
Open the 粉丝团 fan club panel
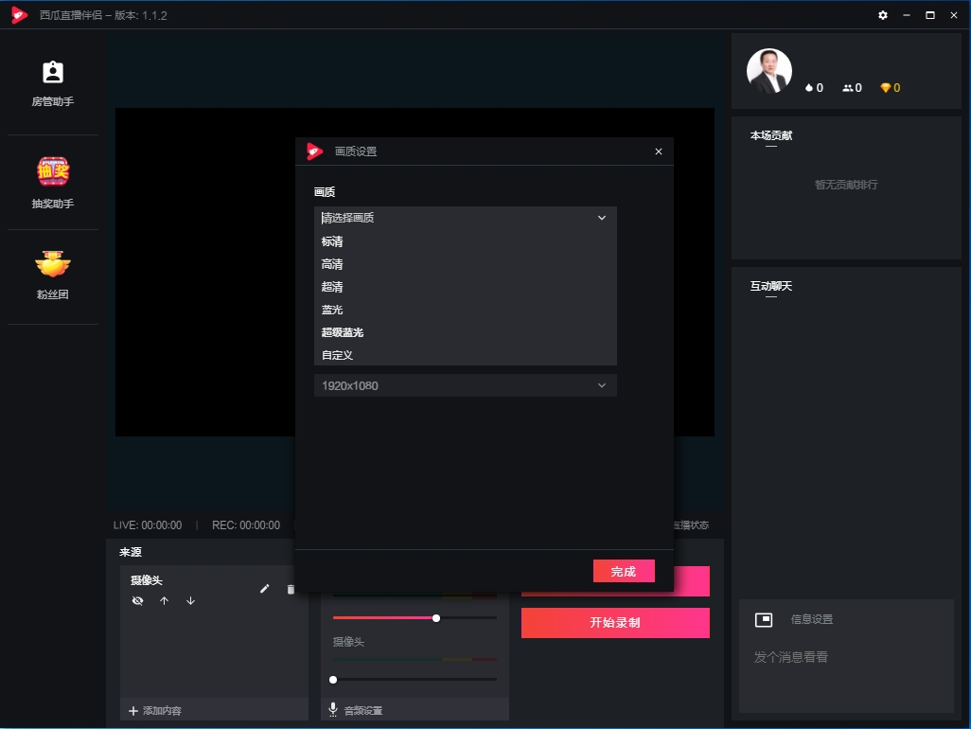pyautogui.click(x=53, y=274)
